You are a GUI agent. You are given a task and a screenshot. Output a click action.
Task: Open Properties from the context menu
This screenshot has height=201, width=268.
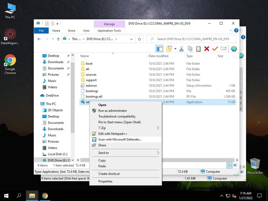[126, 181]
